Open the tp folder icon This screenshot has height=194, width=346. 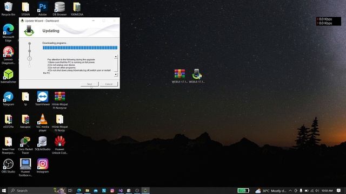[25, 99]
